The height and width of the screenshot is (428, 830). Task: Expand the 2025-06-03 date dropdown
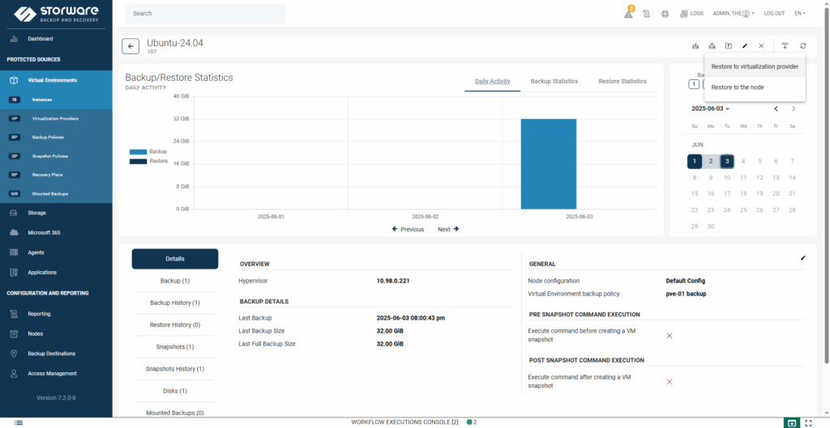tap(710, 108)
